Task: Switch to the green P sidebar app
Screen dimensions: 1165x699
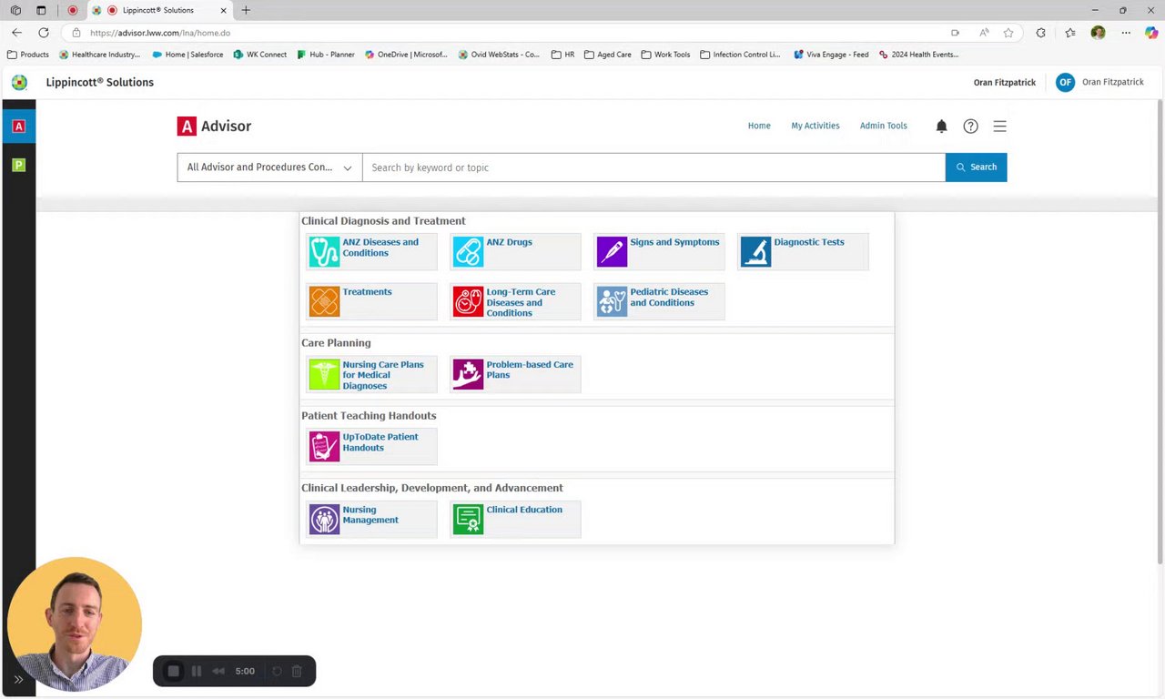Action: 18,165
